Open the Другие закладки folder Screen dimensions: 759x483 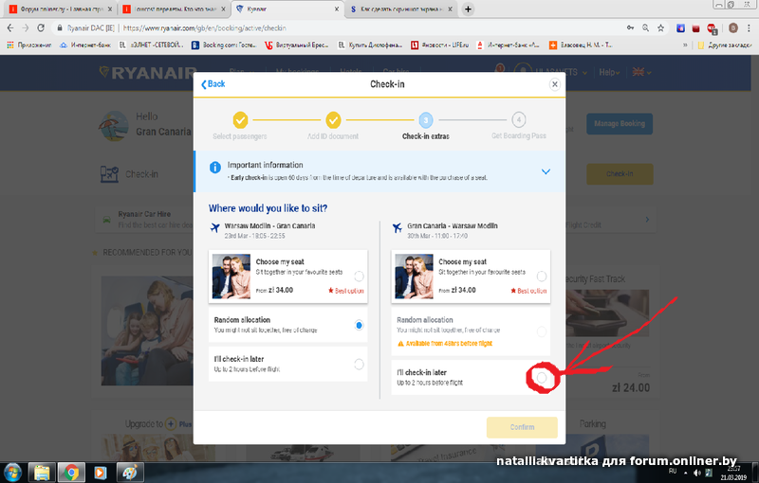(x=725, y=45)
